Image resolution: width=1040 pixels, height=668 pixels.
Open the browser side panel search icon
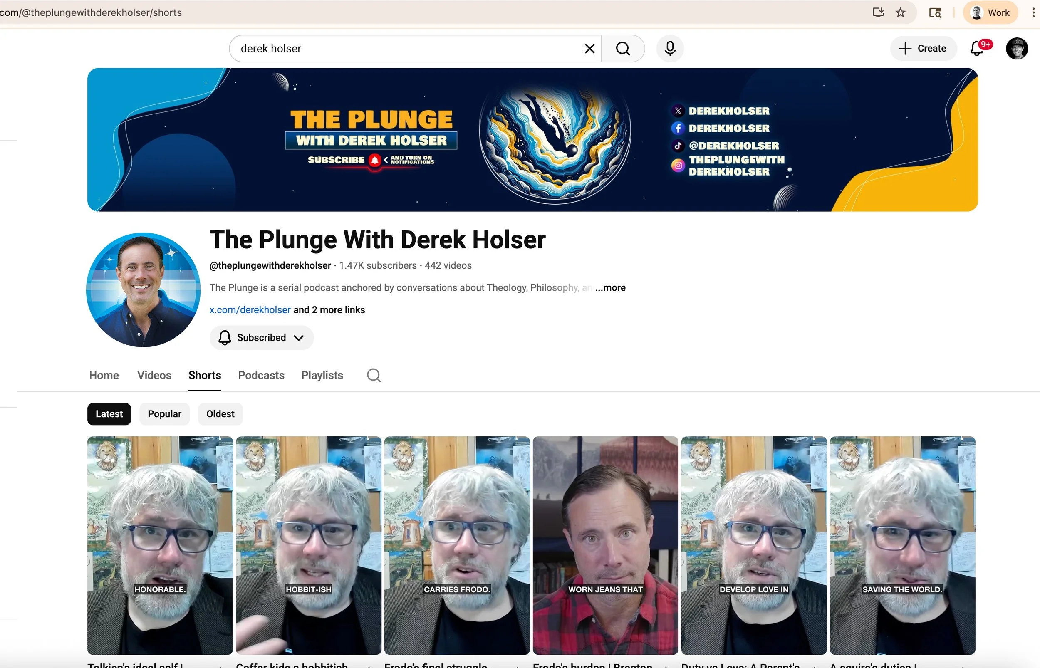tap(935, 12)
